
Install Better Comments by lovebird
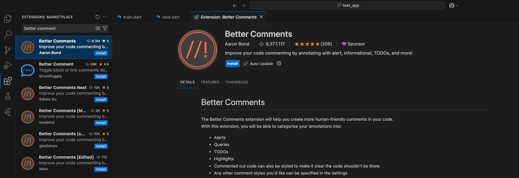(x=101, y=123)
